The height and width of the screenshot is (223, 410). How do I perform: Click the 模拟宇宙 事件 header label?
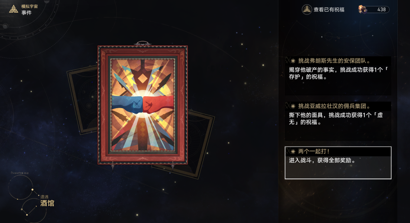click(29, 9)
